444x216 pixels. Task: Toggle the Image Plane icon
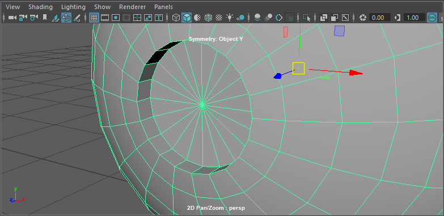click(x=56, y=18)
